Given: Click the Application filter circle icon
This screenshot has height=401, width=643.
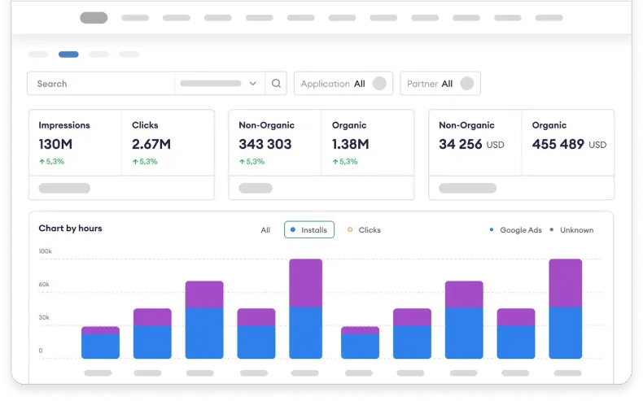Looking at the screenshot, I should click(379, 83).
